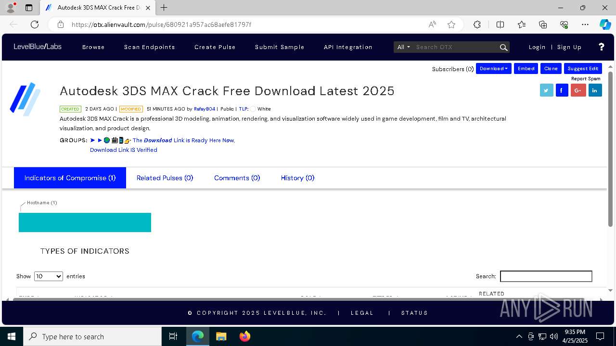Open Edge Settings and more menu
The width and height of the screenshot is (616, 346).
(585, 25)
